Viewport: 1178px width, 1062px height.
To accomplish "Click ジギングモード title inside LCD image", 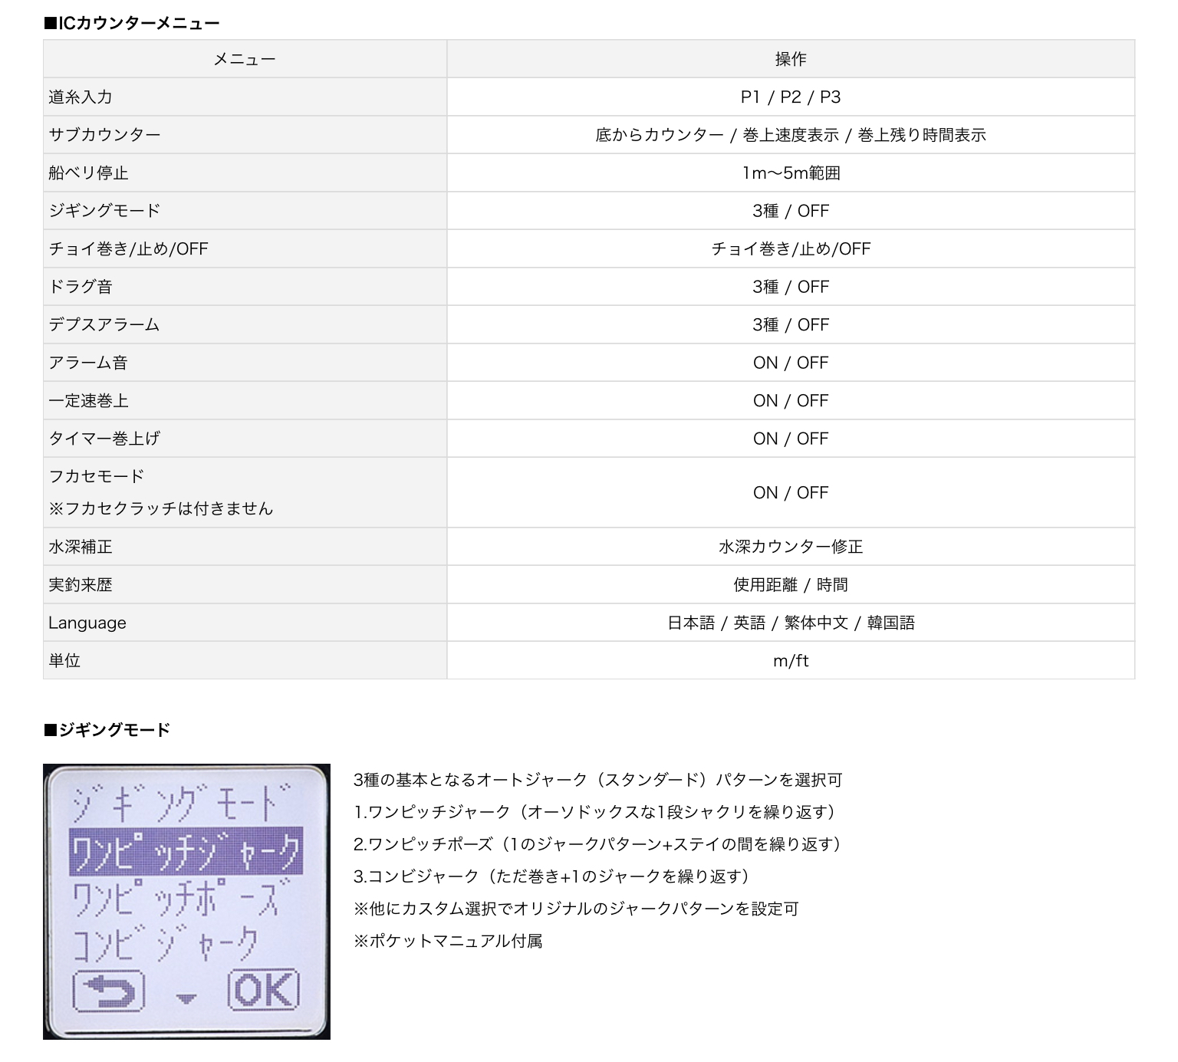I will (183, 803).
